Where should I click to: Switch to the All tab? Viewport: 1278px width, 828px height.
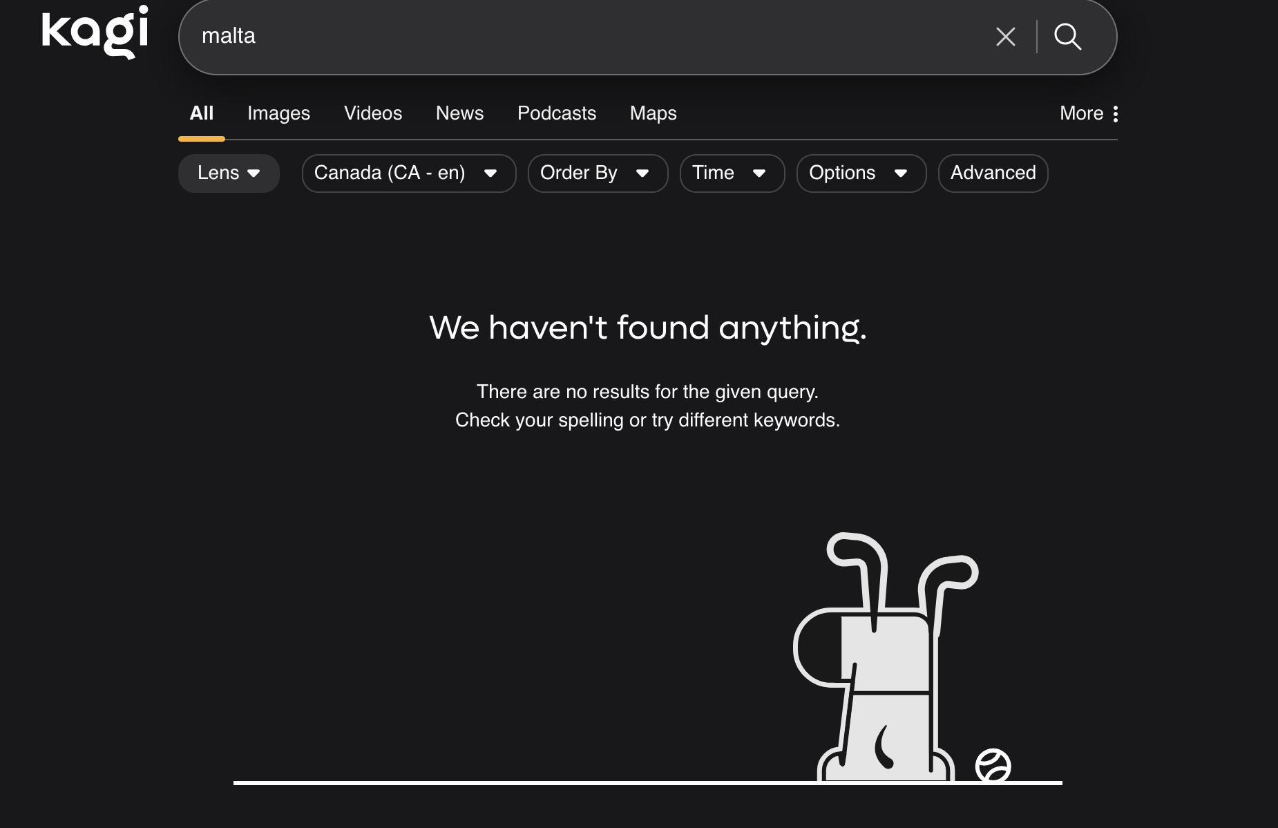(202, 113)
